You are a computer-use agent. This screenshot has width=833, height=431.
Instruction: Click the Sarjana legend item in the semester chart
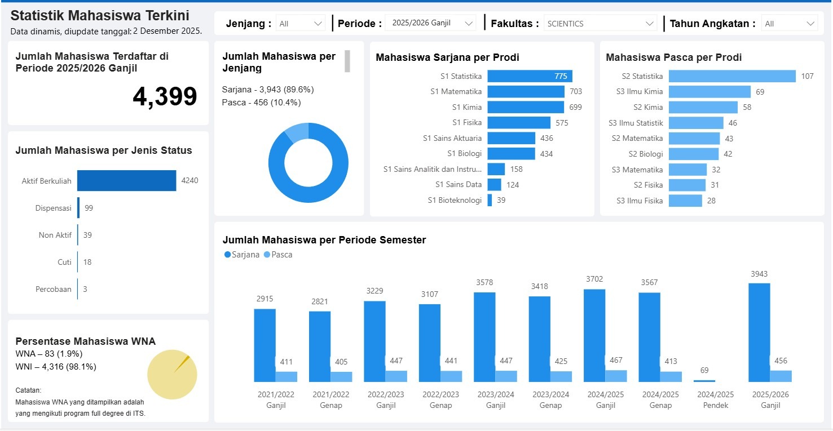coord(242,255)
